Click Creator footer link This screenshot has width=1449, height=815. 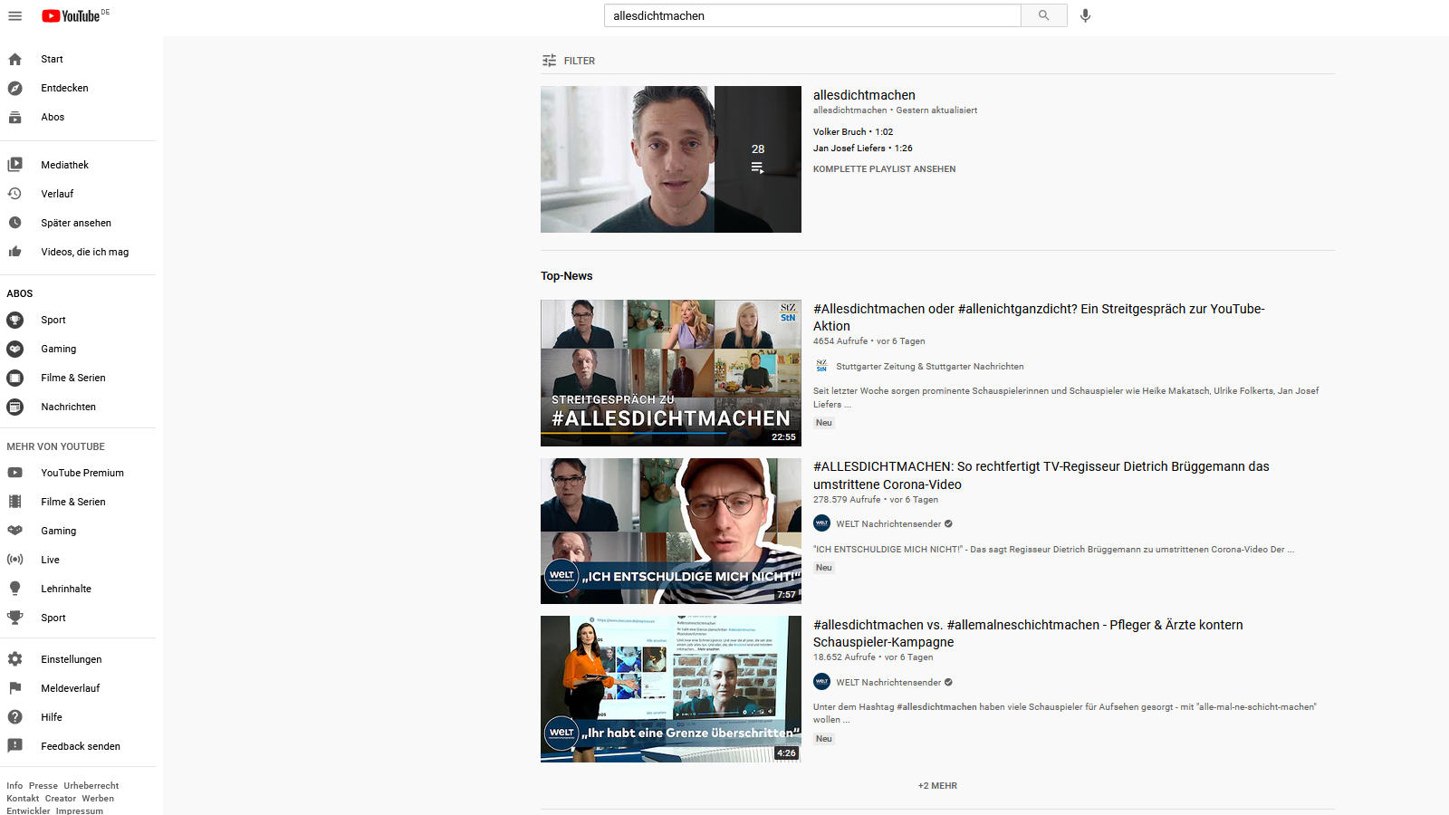(x=61, y=799)
